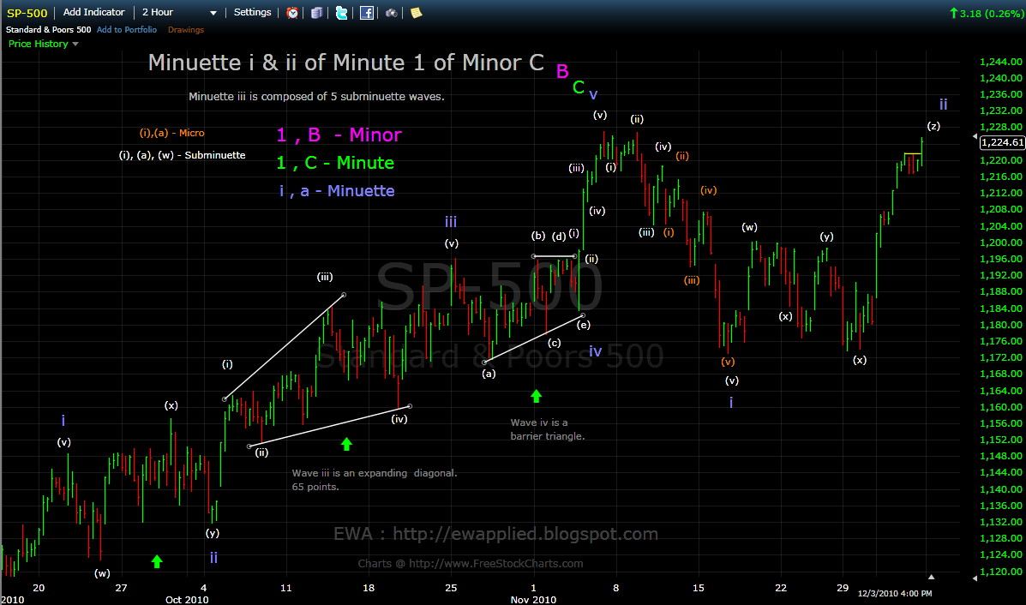Click the green C wave label
The height and width of the screenshot is (605, 1026).
point(579,87)
